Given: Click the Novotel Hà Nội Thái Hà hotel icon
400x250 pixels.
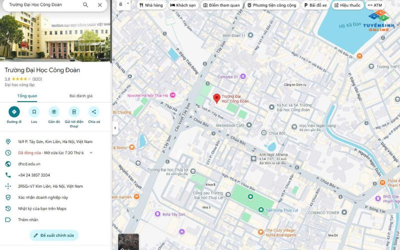Looking at the screenshot, I should 172,95.
